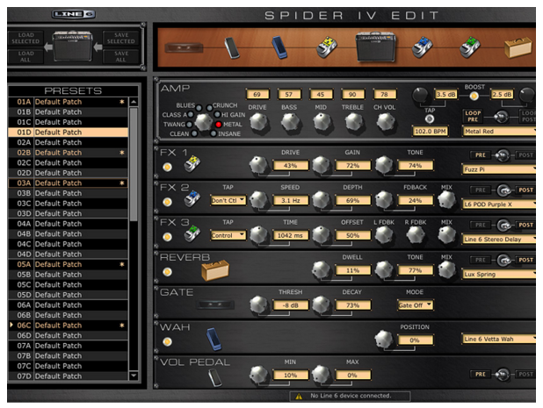The height and width of the screenshot is (408, 543).
Task: Open the L6 POD Purple X dropdown
Action: 499,204
